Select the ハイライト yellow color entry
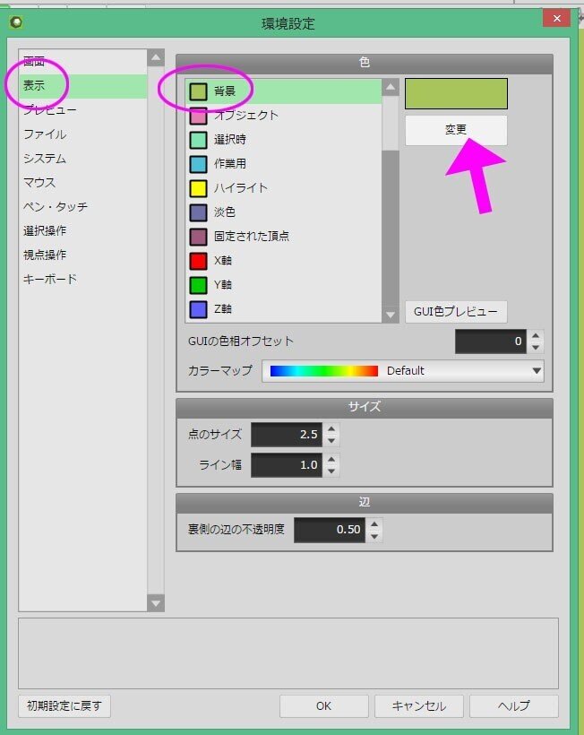The height and width of the screenshot is (735, 584). (x=283, y=188)
